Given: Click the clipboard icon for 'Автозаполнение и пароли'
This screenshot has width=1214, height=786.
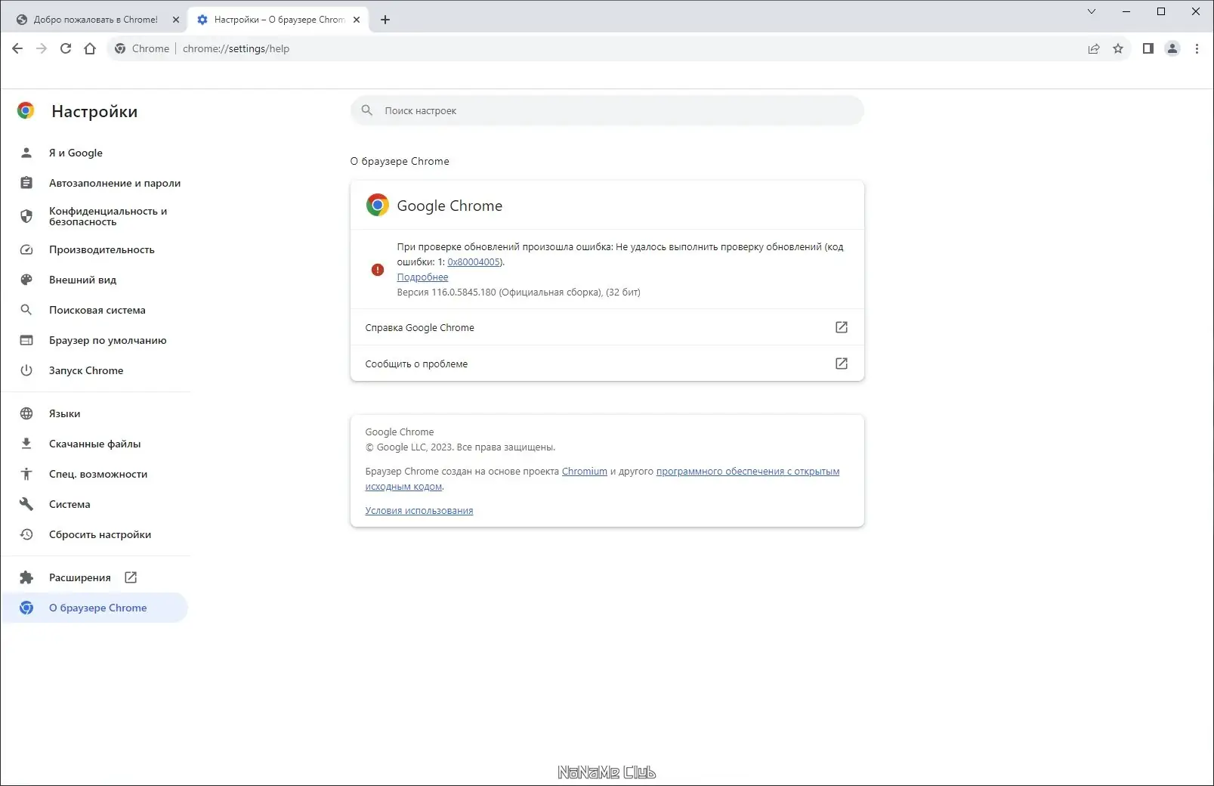Looking at the screenshot, I should (x=26, y=183).
